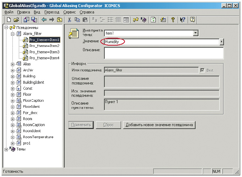Click the Paste clipboard icon
The height and width of the screenshot is (177, 242).
pyautogui.click(x=85, y=20)
